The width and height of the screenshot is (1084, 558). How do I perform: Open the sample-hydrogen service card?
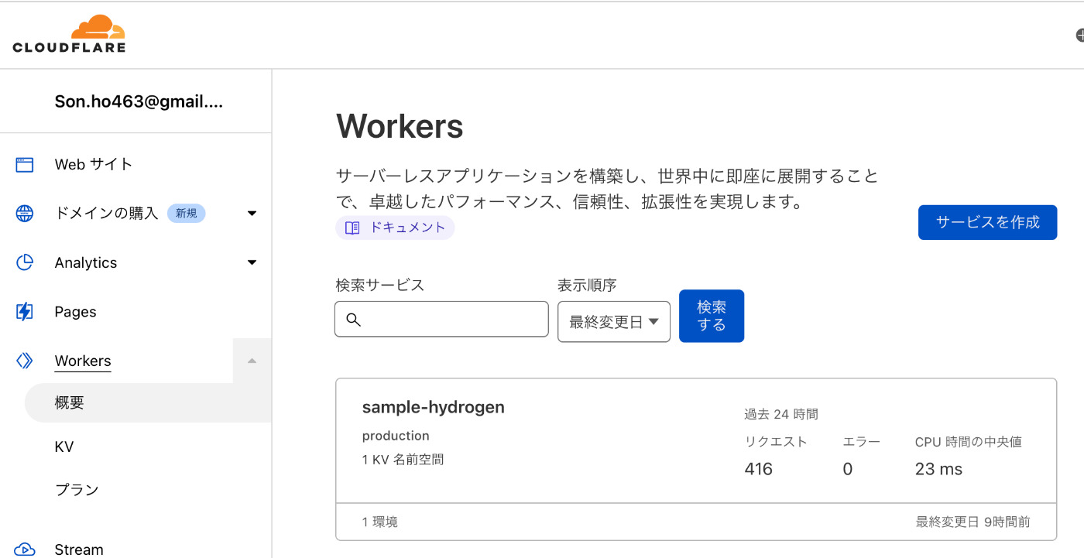(696, 460)
